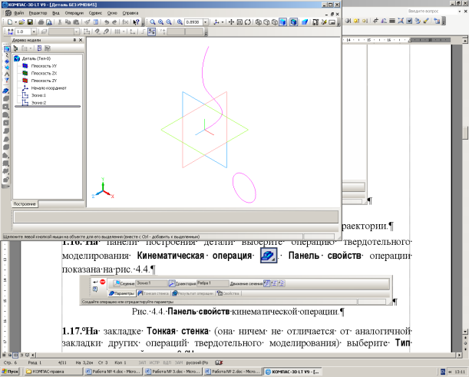Select Плоскость ZX in model tree

tap(44, 73)
